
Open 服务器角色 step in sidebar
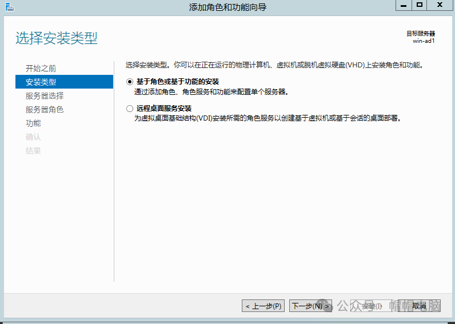[45, 109]
